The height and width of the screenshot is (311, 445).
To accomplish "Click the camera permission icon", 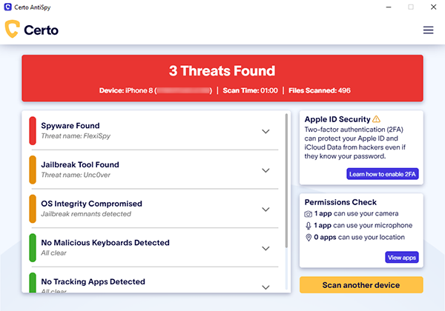I will pyautogui.click(x=308, y=214).
